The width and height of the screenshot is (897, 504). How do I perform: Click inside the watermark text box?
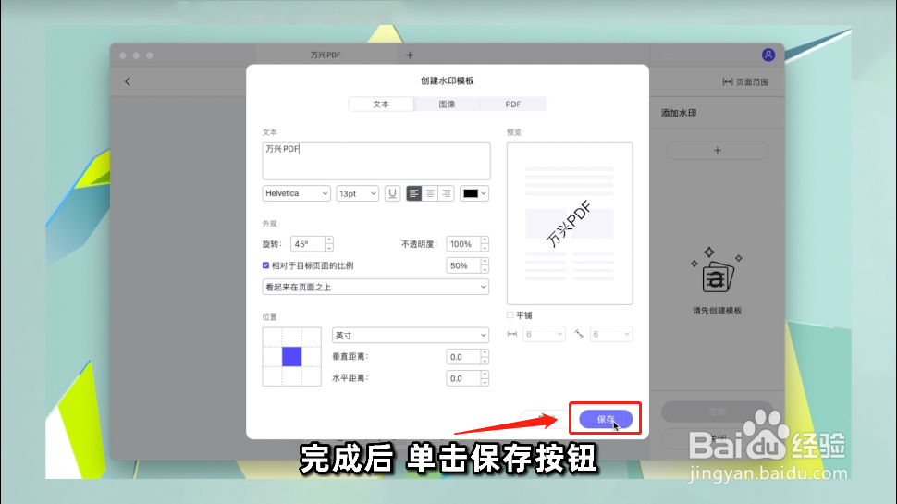375,161
